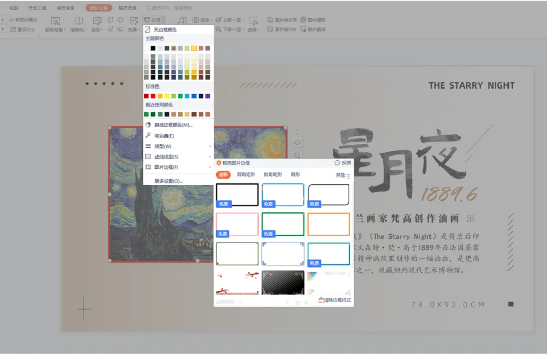Select the 清新 frame style tab
Image resolution: width=547 pixels, height=354 pixels.
(x=223, y=175)
